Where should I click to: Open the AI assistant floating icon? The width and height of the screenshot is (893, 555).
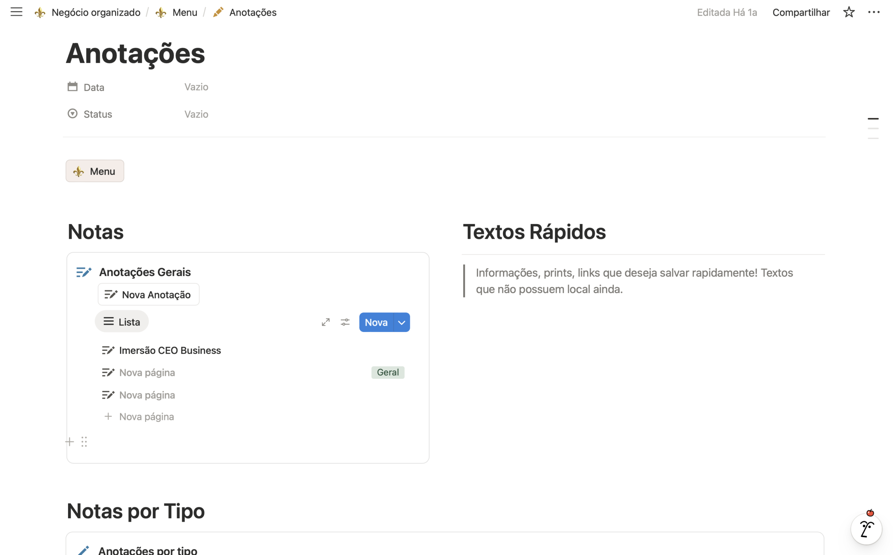click(866, 529)
